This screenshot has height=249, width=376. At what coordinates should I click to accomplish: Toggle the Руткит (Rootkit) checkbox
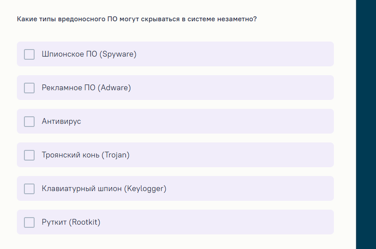pos(29,222)
